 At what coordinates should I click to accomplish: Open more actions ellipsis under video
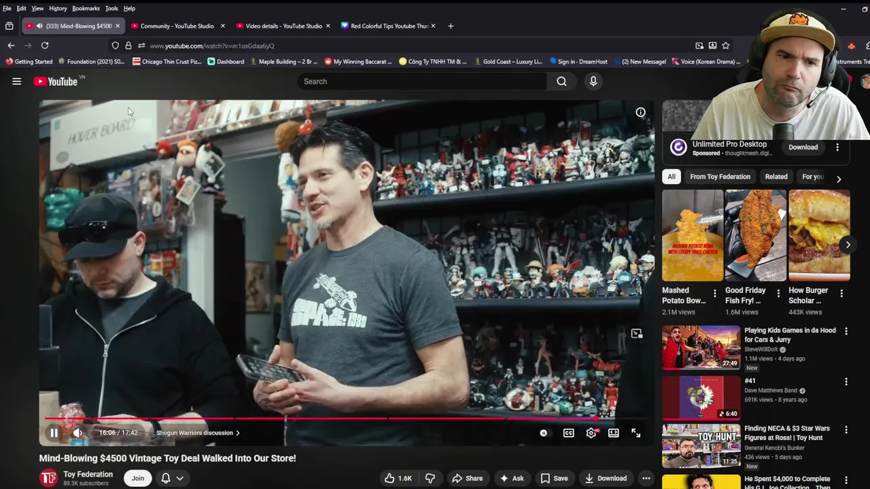click(x=646, y=478)
